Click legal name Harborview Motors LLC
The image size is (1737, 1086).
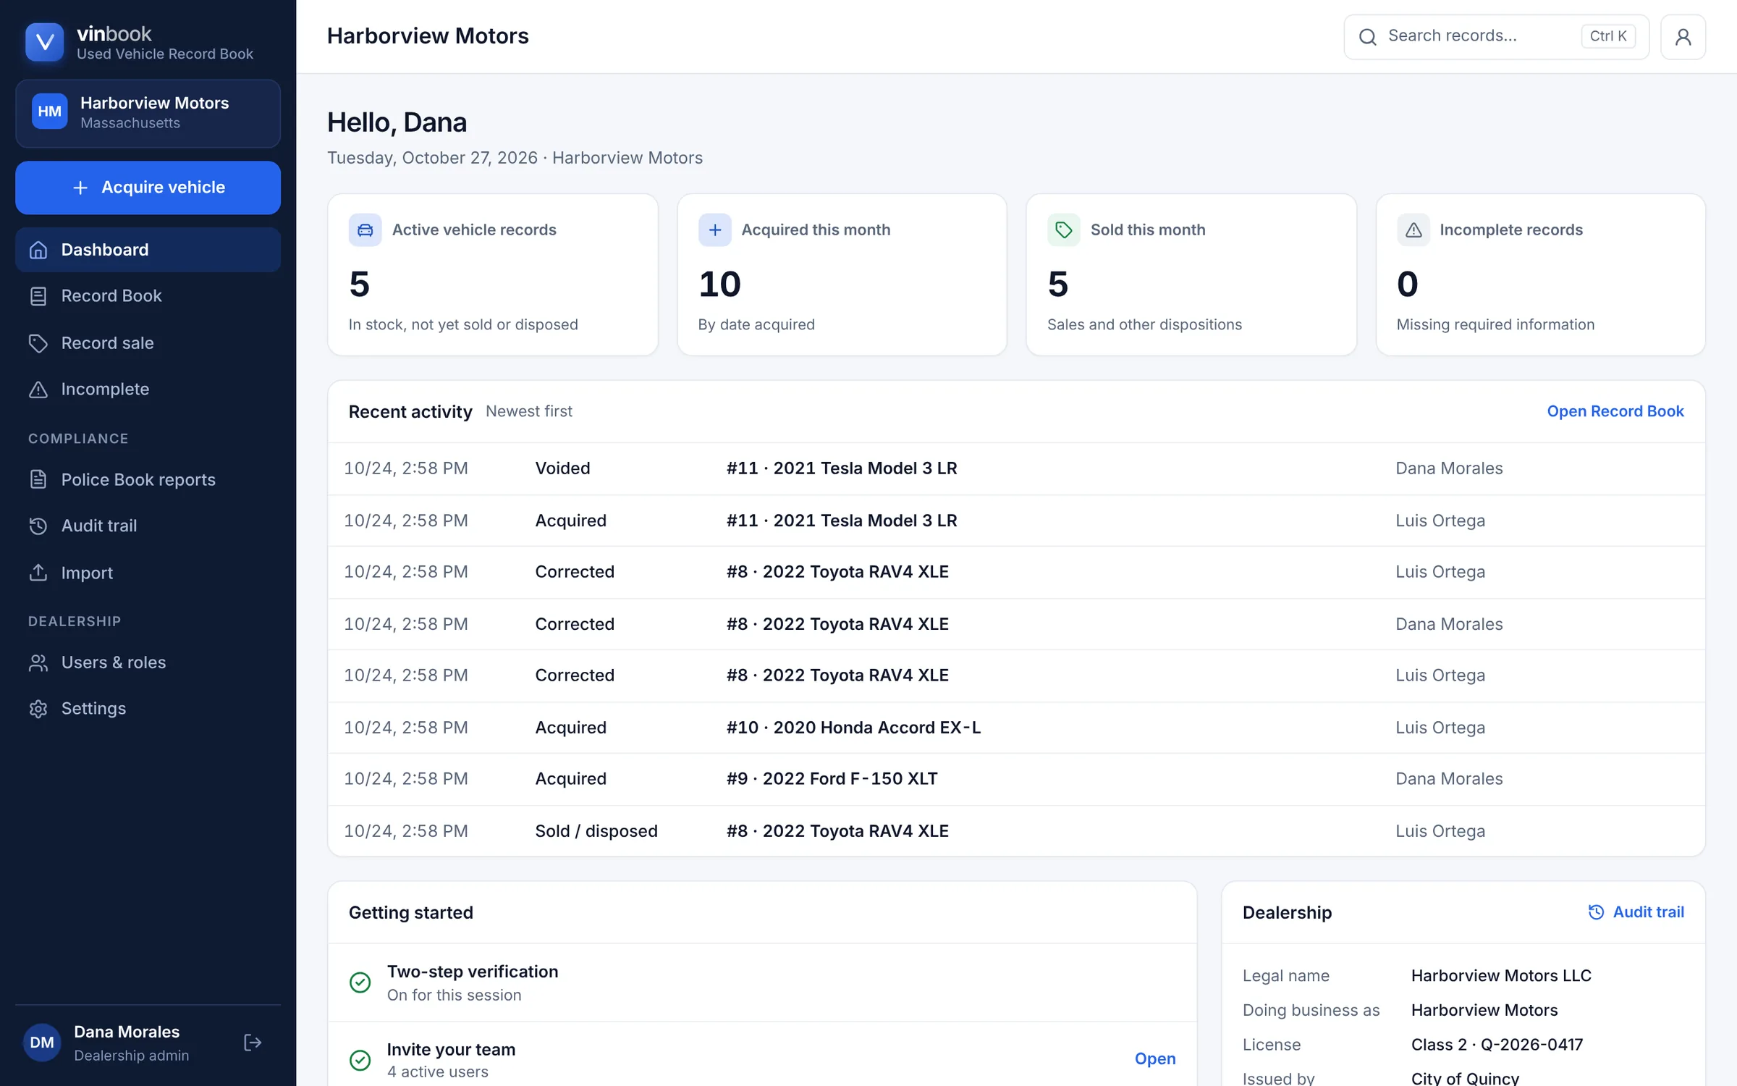pyautogui.click(x=1501, y=976)
